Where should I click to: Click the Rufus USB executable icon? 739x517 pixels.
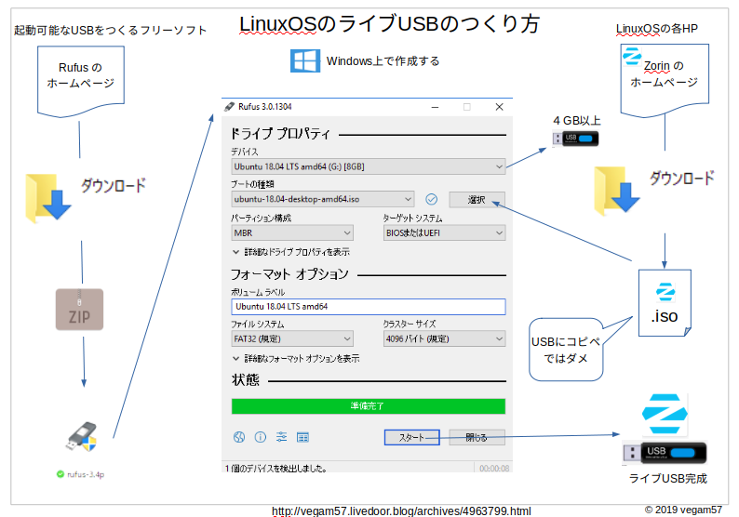tap(81, 436)
